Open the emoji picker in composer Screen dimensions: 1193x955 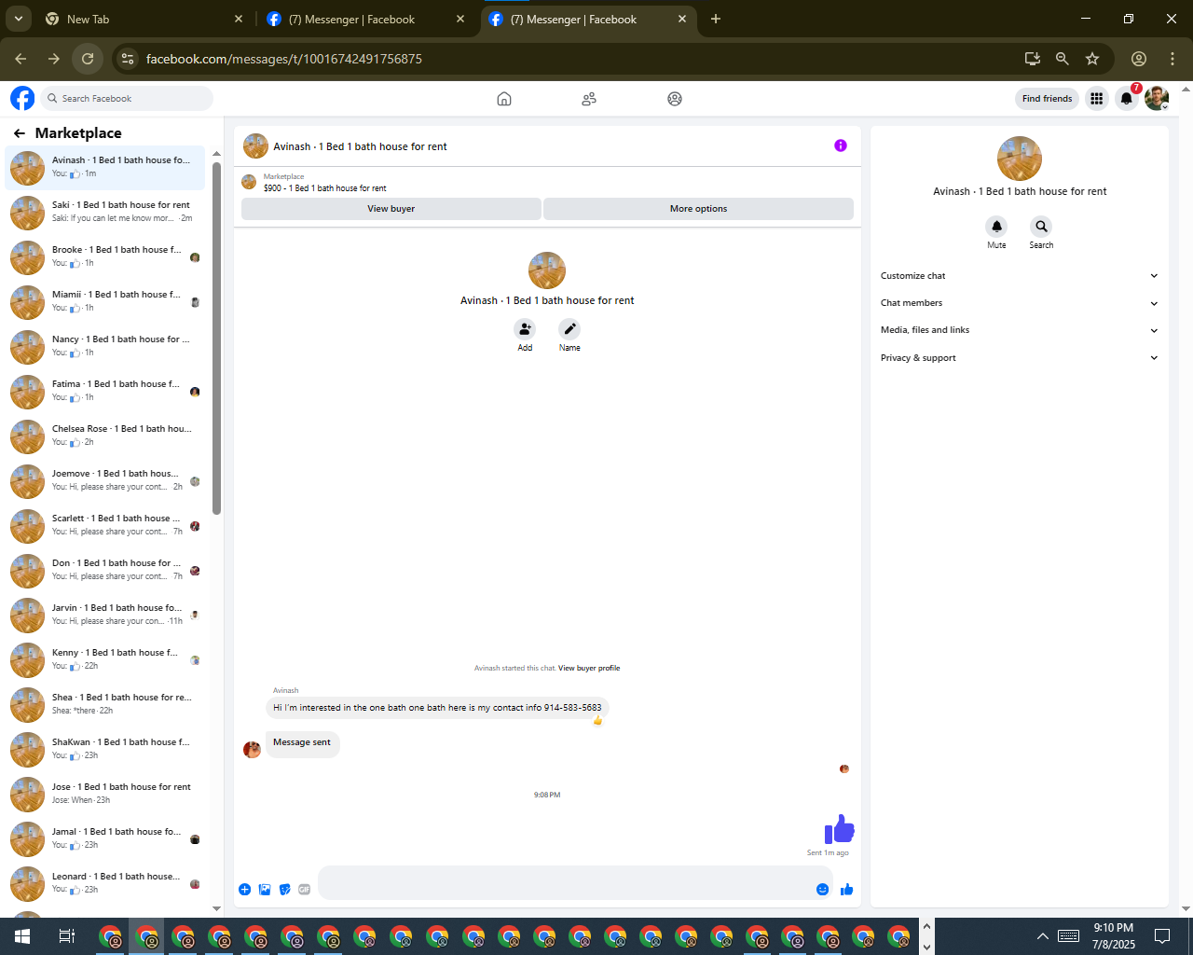822,890
